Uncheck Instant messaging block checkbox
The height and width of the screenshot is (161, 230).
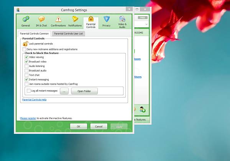click(26, 80)
